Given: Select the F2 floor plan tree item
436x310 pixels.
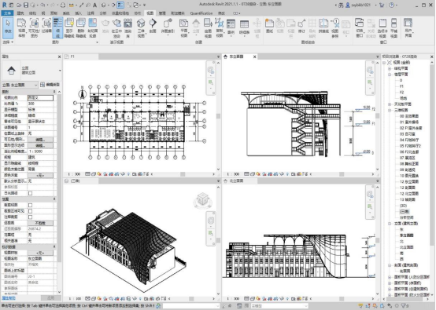Looking at the screenshot, I should (401, 93).
